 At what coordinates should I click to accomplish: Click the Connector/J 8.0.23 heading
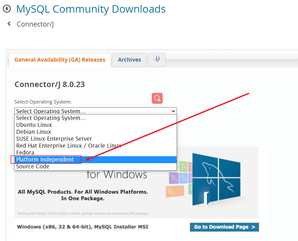coord(50,84)
